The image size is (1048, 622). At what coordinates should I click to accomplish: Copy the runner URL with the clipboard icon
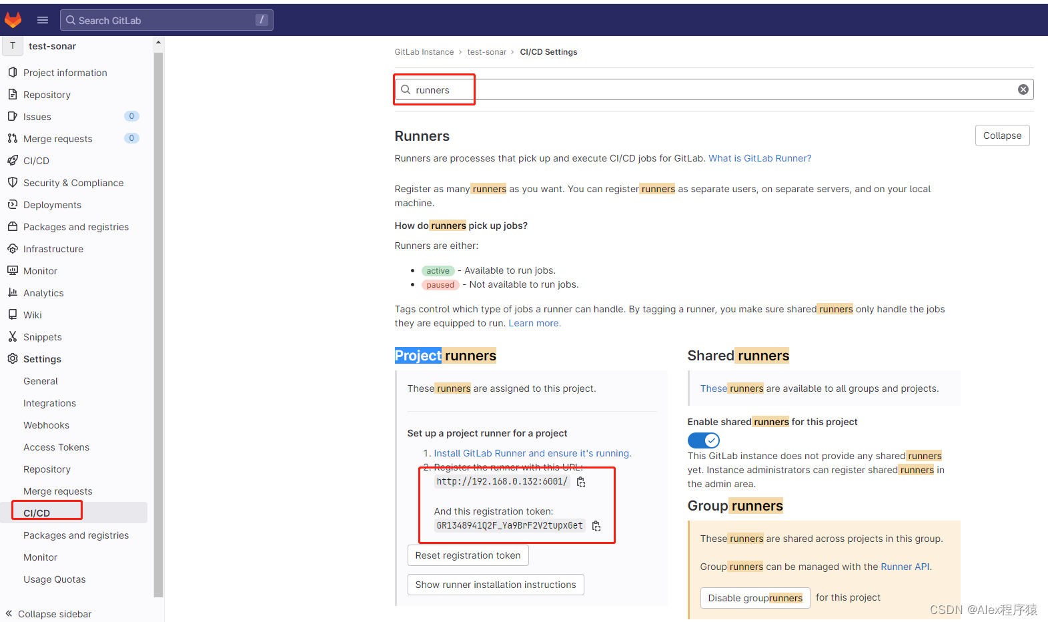[581, 482]
